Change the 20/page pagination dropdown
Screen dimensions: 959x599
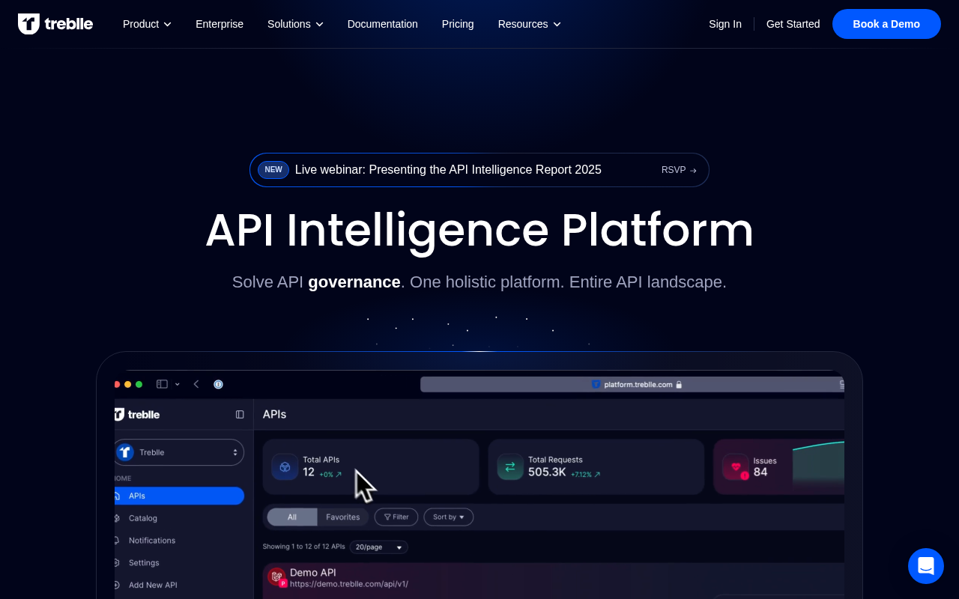coord(378,547)
